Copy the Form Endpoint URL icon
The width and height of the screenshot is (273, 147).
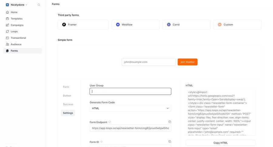(170, 122)
